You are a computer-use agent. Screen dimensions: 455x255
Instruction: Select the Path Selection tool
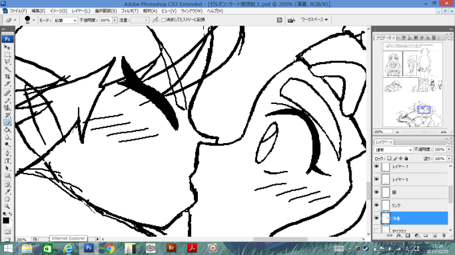coord(7,168)
